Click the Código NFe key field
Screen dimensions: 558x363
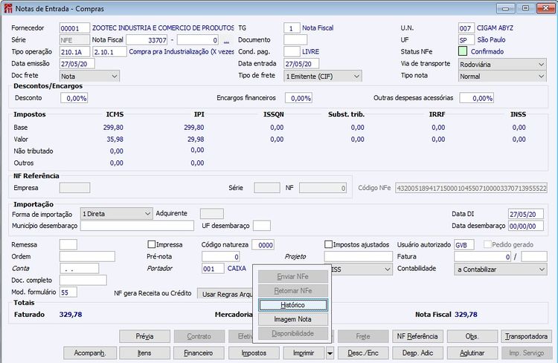pos(471,189)
